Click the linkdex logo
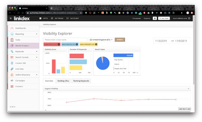The image size is (202, 122). pos(22,18)
